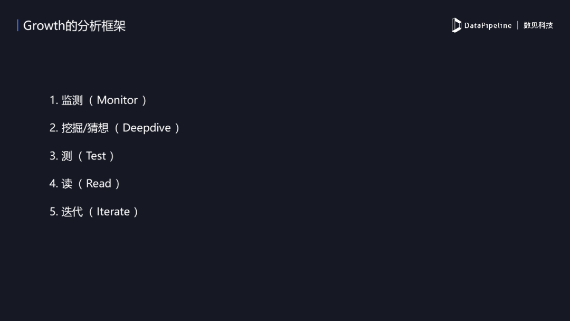
Task: Click the DataPipeline logo icon
Action: click(x=456, y=25)
